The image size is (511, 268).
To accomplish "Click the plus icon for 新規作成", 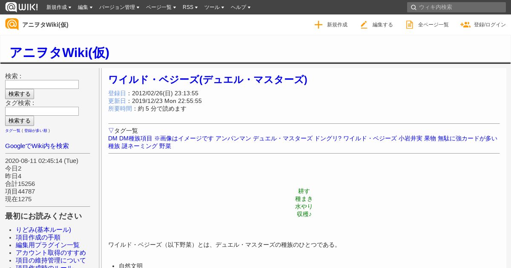I will pyautogui.click(x=319, y=25).
